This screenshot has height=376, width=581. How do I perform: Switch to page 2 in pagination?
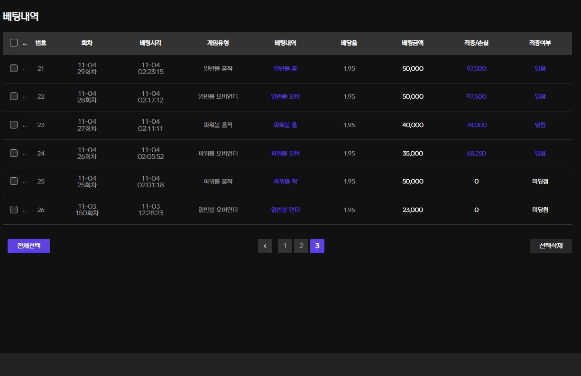coord(301,246)
